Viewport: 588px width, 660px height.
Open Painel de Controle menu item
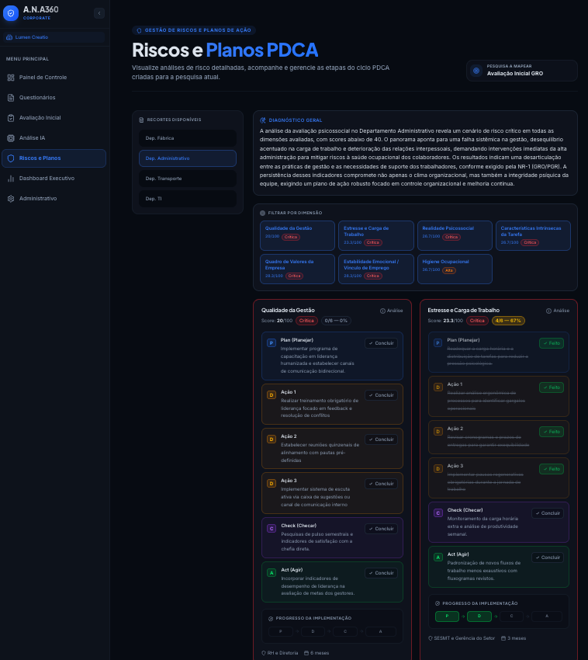coord(54,78)
